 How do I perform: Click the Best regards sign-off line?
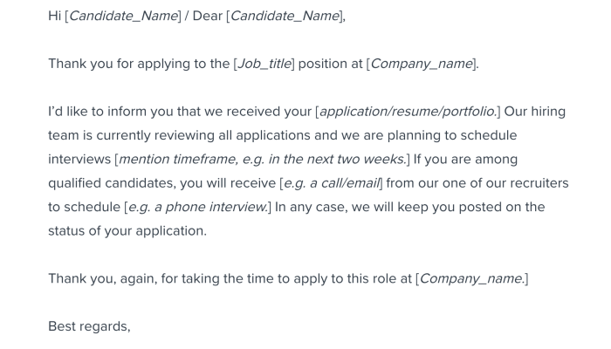pyautogui.click(x=89, y=326)
